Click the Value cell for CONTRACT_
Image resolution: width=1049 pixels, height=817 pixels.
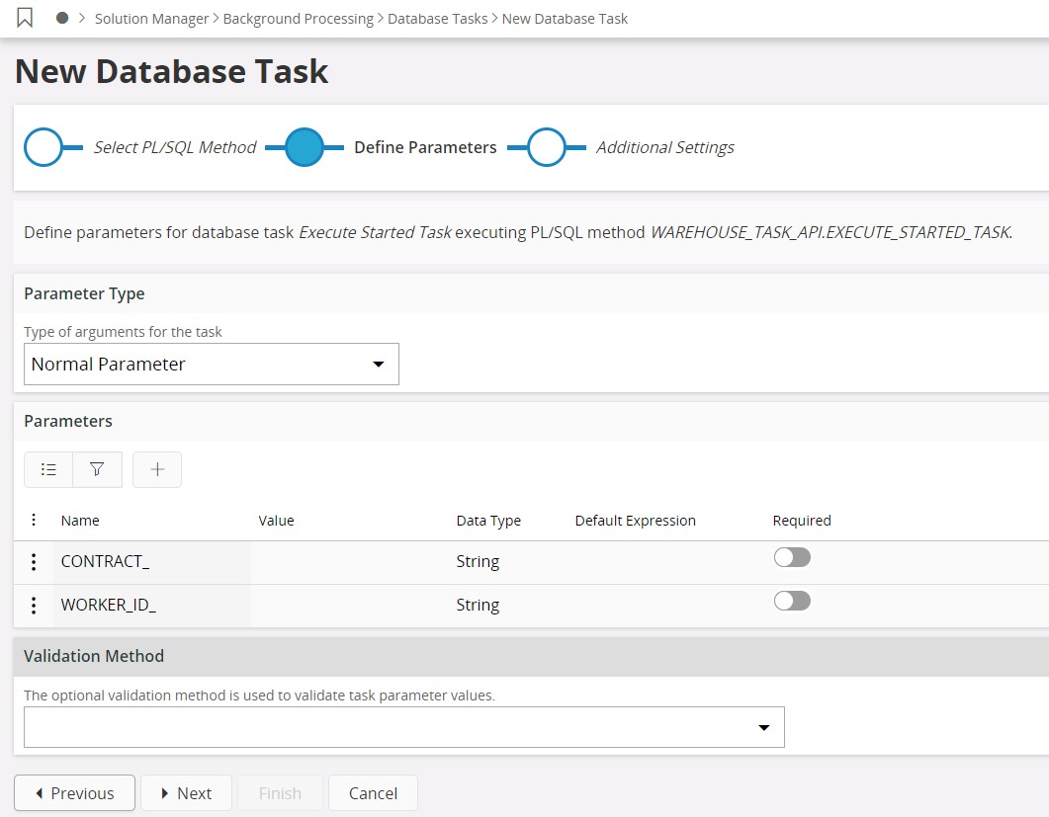(x=350, y=562)
